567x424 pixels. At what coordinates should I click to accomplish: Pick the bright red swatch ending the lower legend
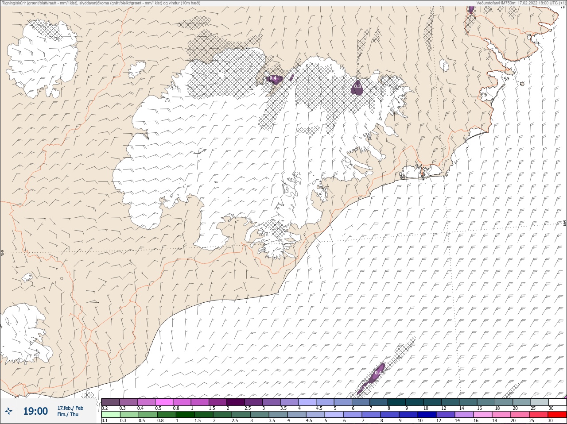click(557, 415)
